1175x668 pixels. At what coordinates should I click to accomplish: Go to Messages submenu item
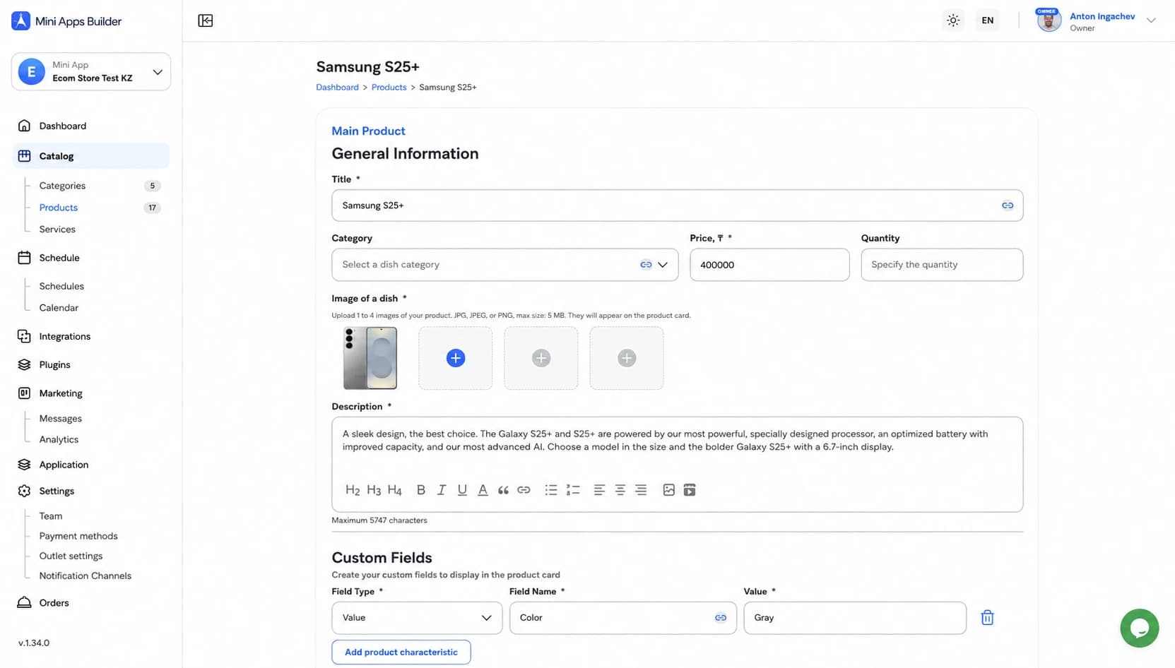point(61,419)
